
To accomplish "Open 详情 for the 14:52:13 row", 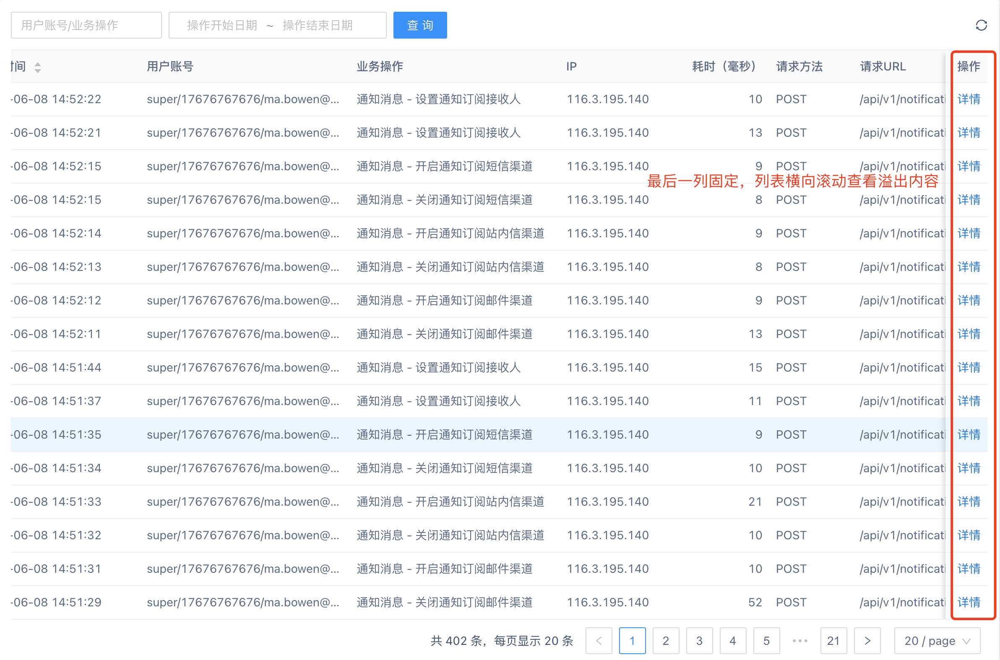I will click(969, 267).
